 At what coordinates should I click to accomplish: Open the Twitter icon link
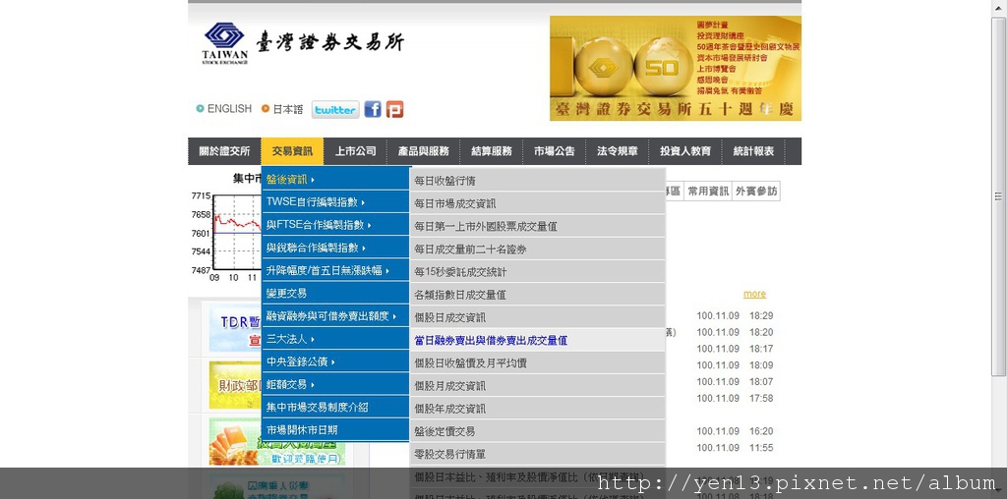click(335, 110)
